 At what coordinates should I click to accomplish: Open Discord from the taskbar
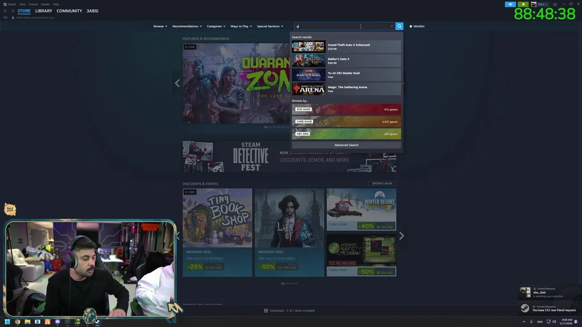[57, 322]
